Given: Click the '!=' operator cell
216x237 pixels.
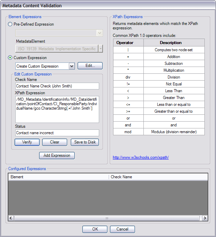Looking at the screenshot, I should [x=128, y=84].
